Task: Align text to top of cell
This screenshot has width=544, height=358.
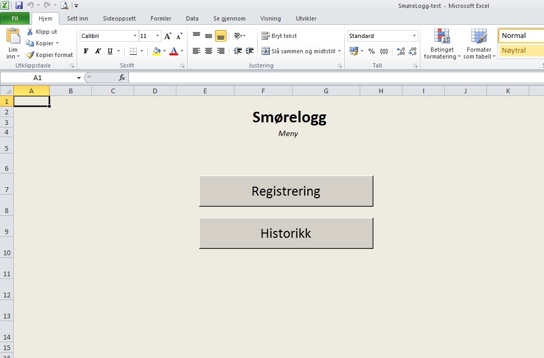Action: tap(196, 36)
